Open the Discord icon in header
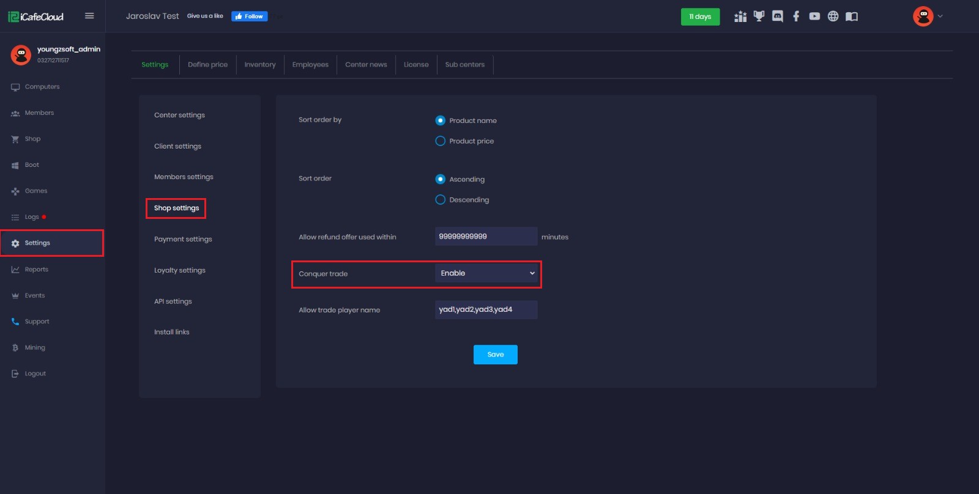 pyautogui.click(x=778, y=17)
